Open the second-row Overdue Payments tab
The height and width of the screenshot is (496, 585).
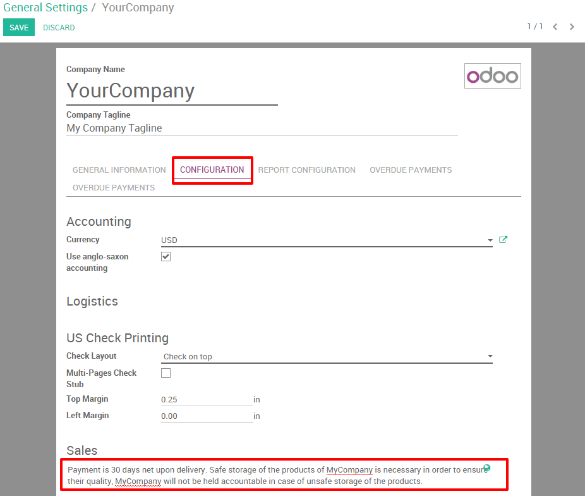tap(114, 188)
